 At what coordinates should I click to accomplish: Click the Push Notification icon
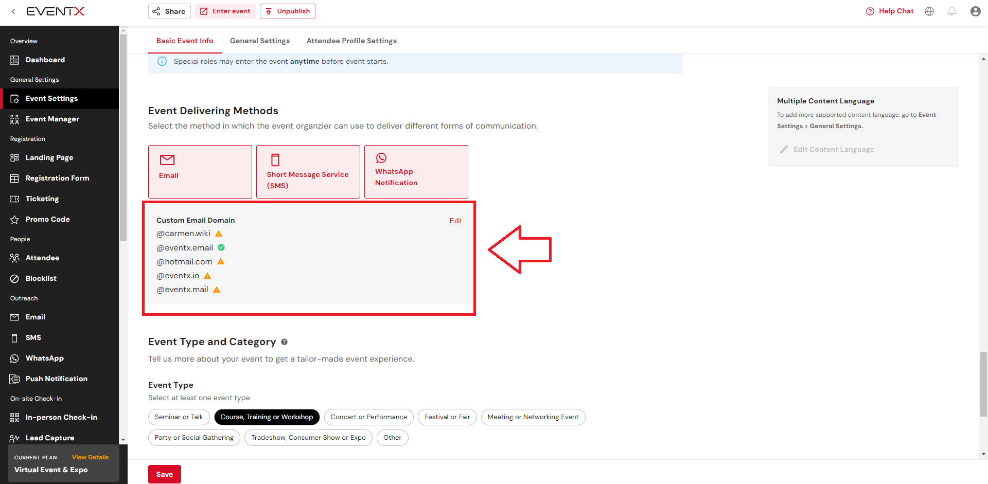click(x=14, y=379)
